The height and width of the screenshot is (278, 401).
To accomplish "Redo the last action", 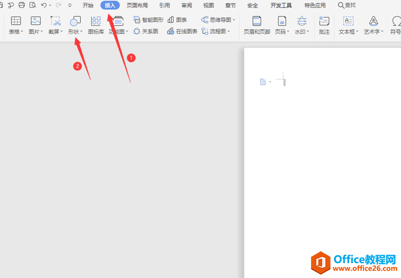I will click(58, 5).
